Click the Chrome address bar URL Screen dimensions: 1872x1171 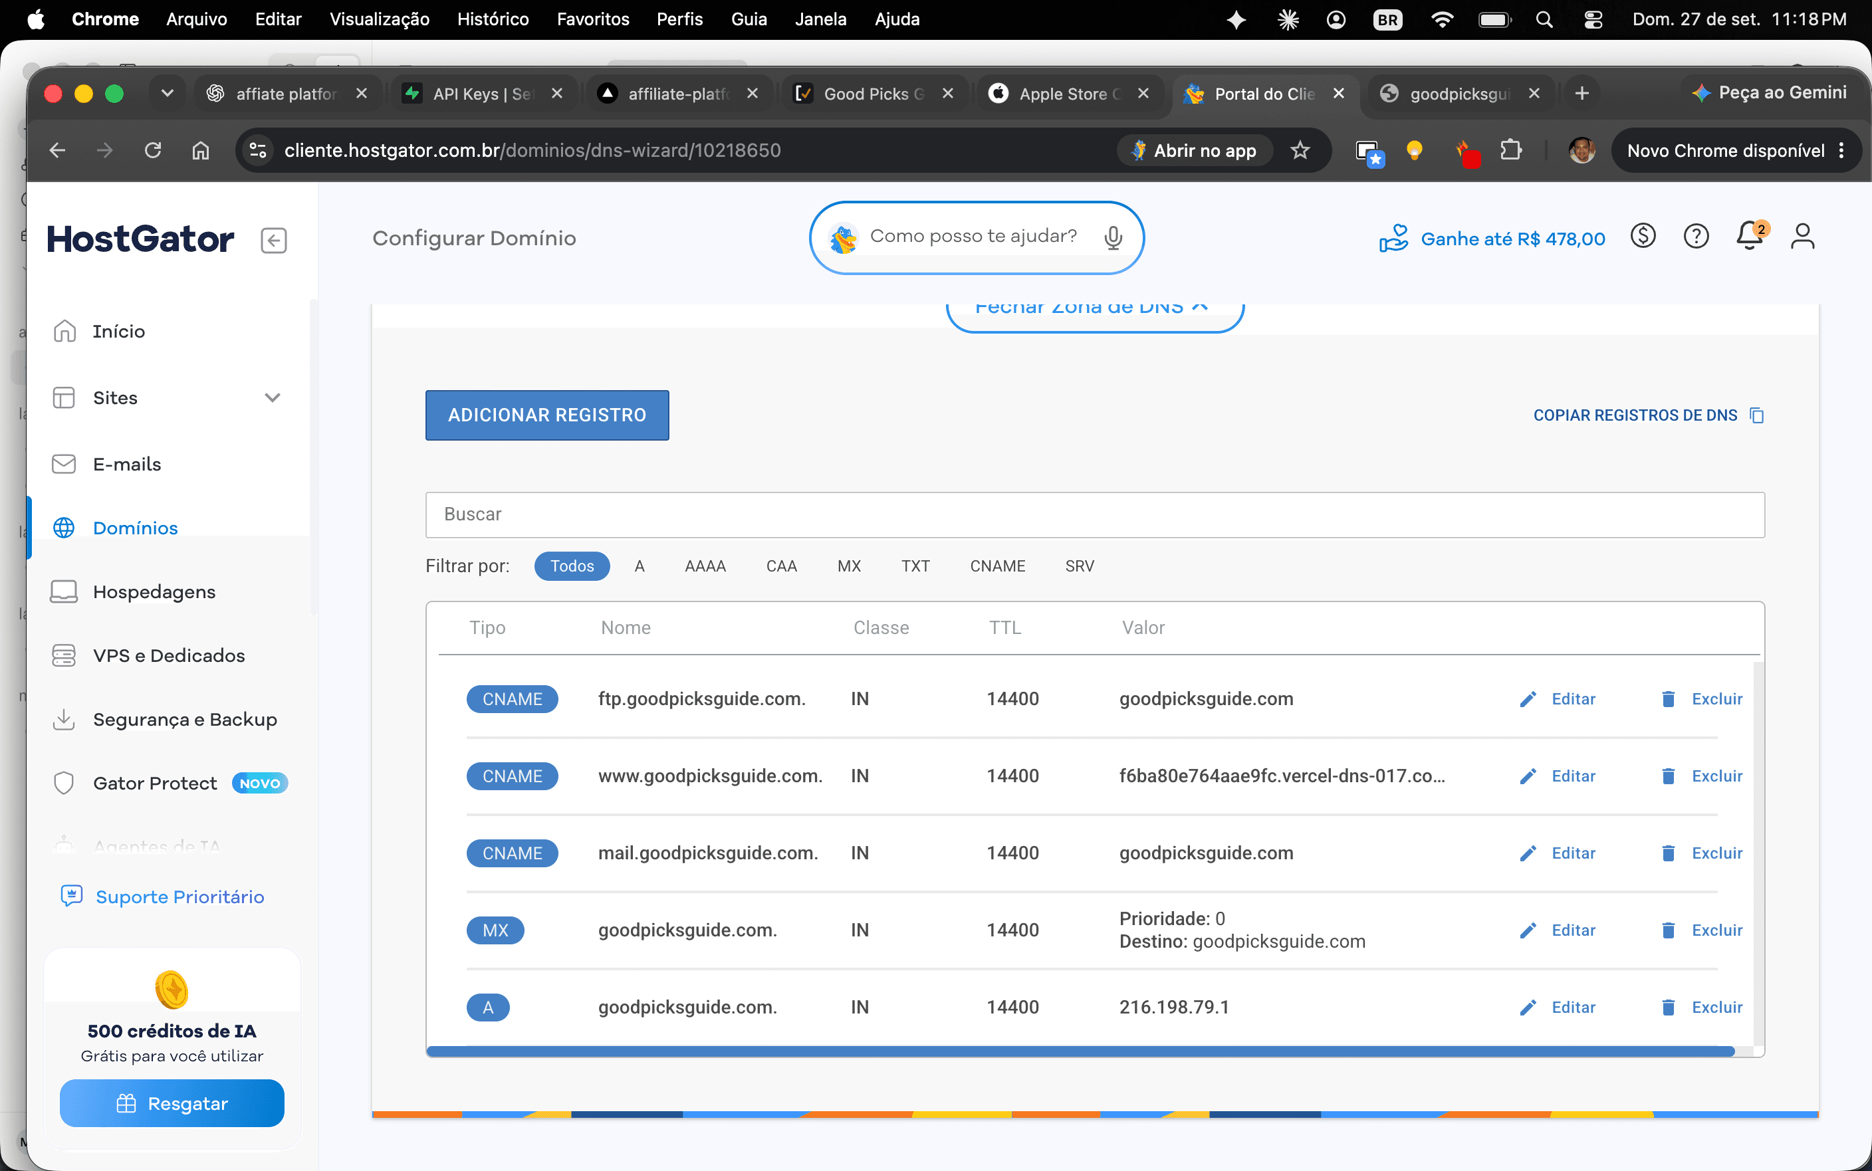pyautogui.click(x=532, y=150)
